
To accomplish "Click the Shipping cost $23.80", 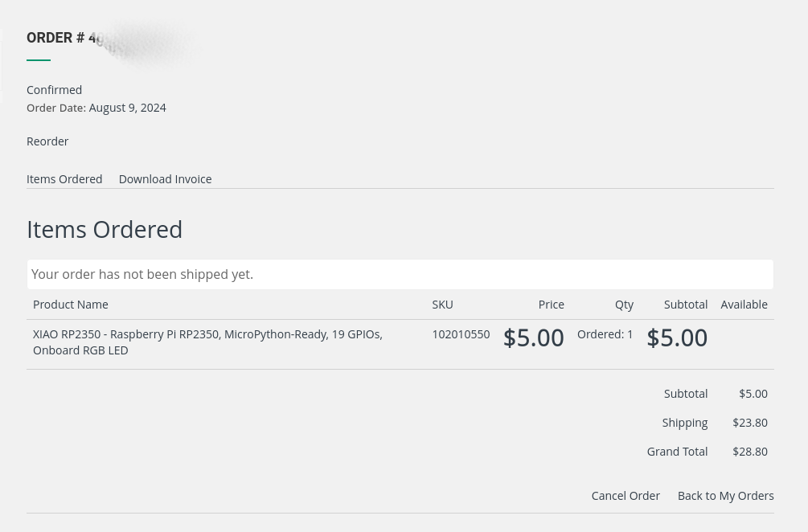I will point(750,423).
